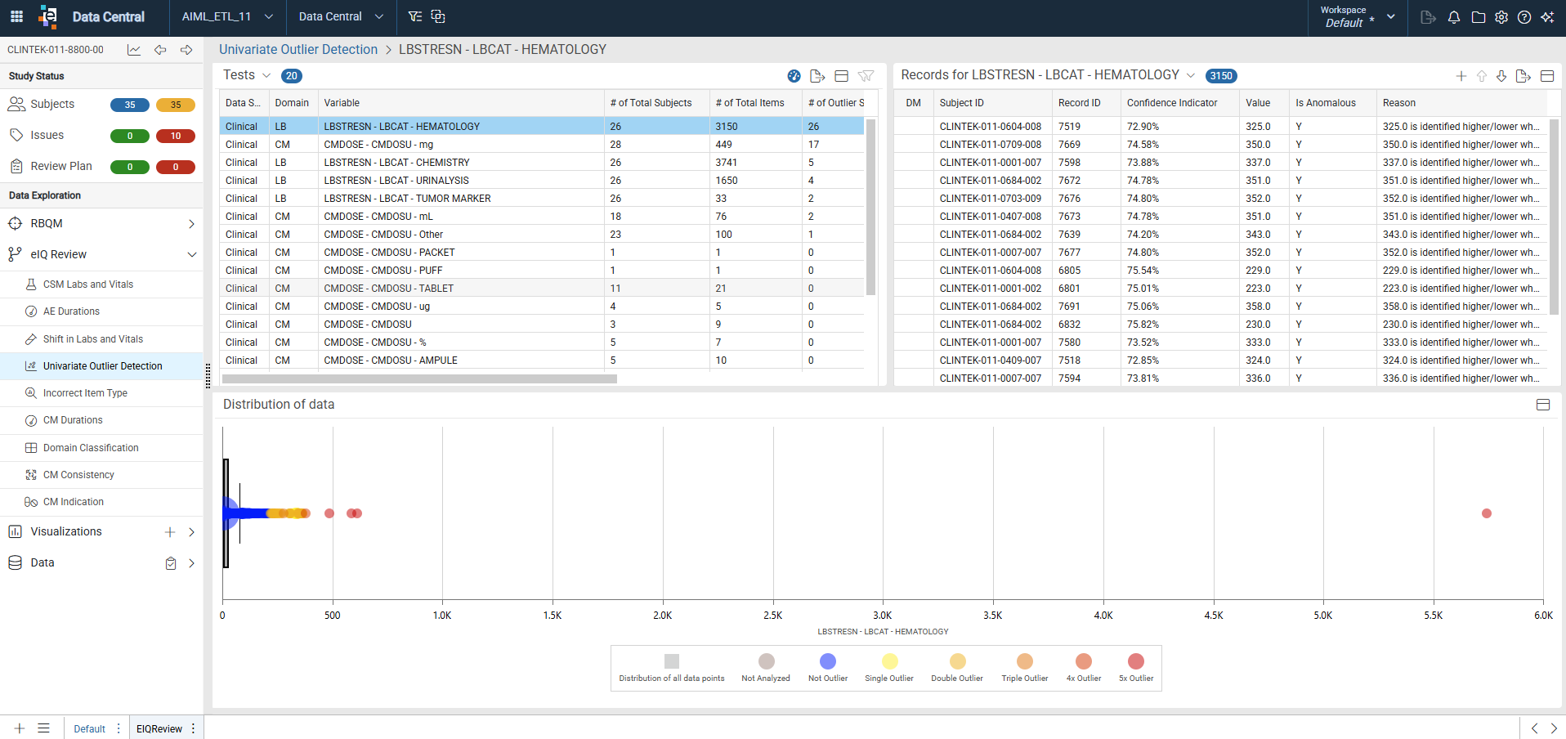Image resolution: width=1566 pixels, height=739 pixels.
Task: Open Subjects in Study Status
Action: [52, 104]
